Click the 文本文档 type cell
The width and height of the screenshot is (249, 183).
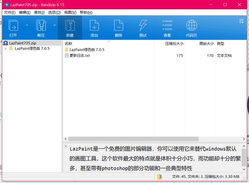(x=224, y=56)
